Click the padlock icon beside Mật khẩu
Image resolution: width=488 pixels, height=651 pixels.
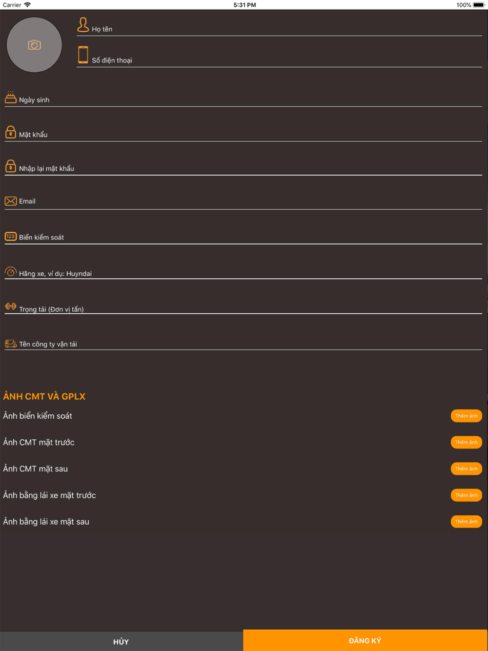11,132
